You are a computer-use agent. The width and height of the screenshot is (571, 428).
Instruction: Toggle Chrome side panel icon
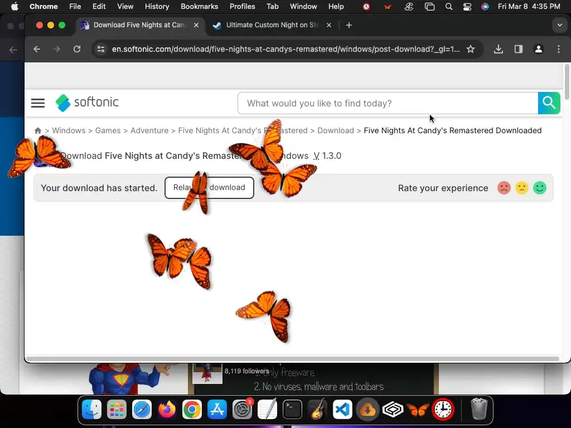pyautogui.click(x=519, y=49)
